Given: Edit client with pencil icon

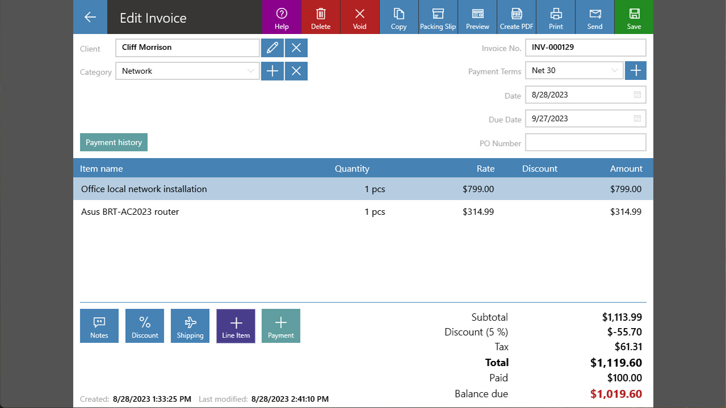Looking at the screenshot, I should tap(272, 48).
